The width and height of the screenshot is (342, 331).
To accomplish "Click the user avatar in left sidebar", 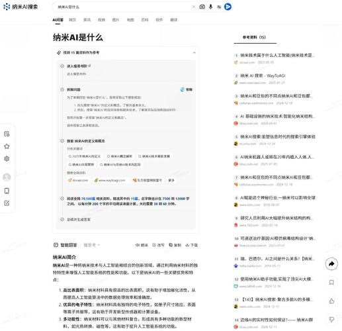I will click(x=7, y=177).
